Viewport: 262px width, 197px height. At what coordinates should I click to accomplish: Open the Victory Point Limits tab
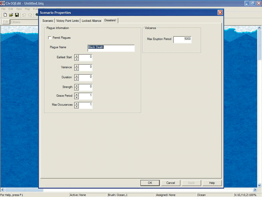[x=67, y=21]
